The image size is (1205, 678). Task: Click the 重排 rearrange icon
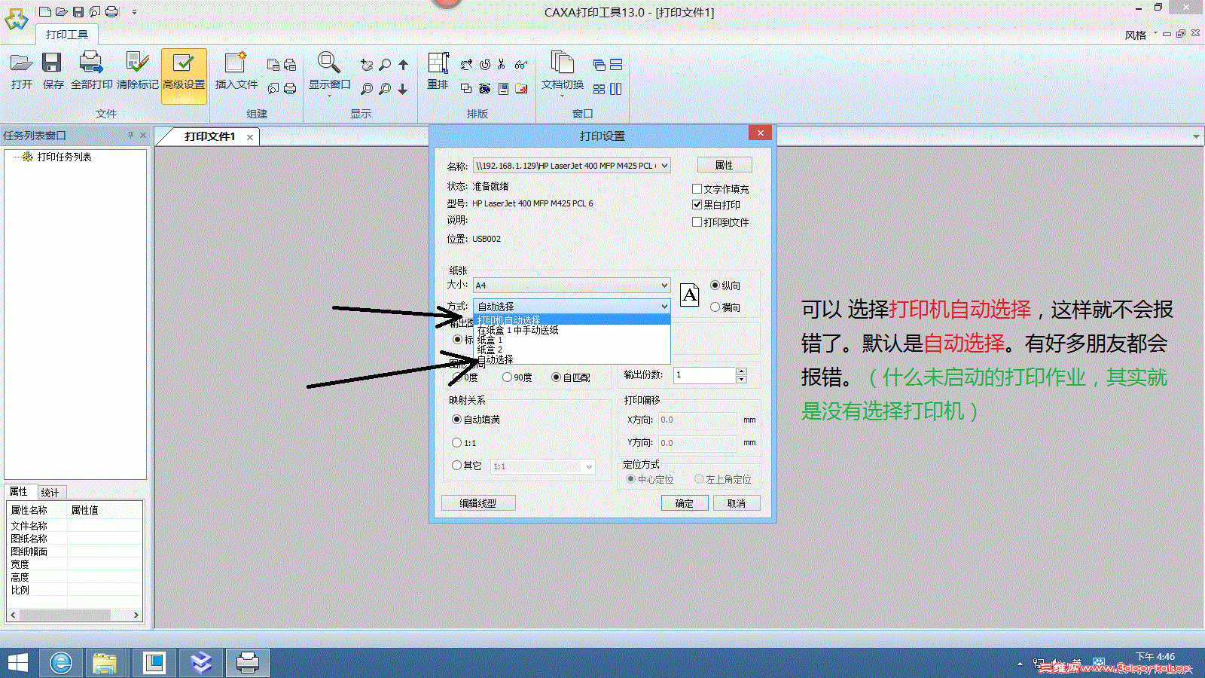tap(437, 73)
